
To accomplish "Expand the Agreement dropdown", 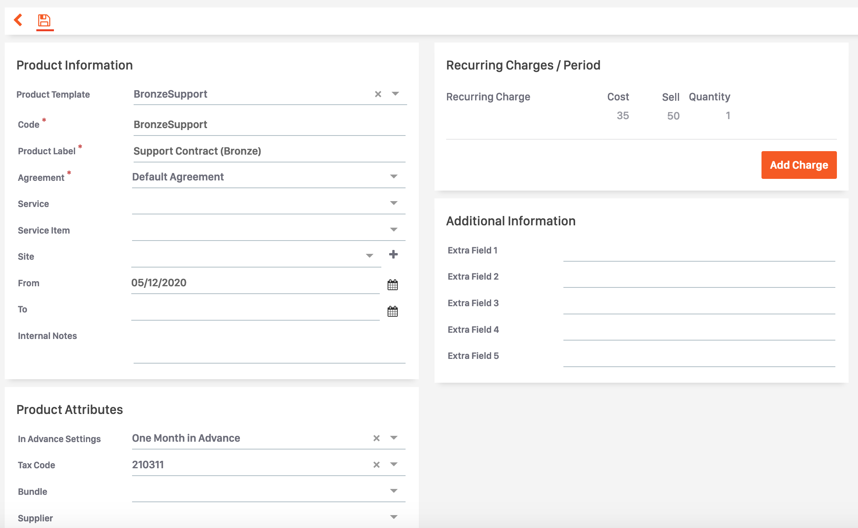I will tap(394, 177).
